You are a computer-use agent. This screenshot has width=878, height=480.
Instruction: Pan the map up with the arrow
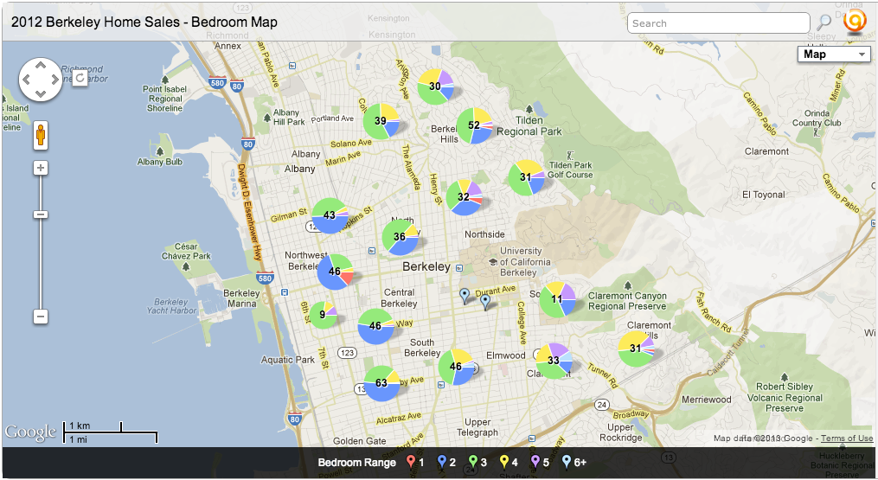click(41, 66)
